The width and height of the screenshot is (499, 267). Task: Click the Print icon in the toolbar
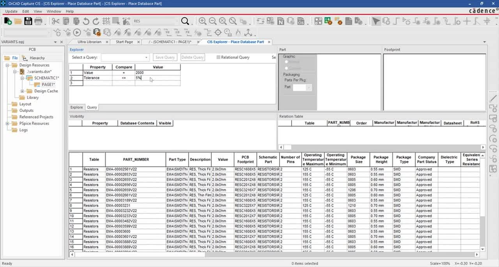38,21
